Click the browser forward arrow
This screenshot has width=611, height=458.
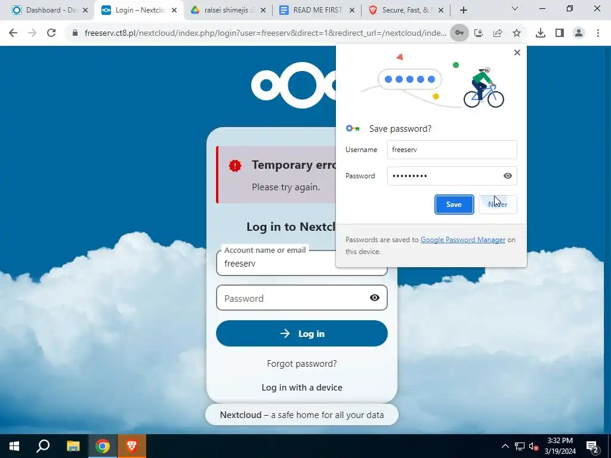(32, 33)
